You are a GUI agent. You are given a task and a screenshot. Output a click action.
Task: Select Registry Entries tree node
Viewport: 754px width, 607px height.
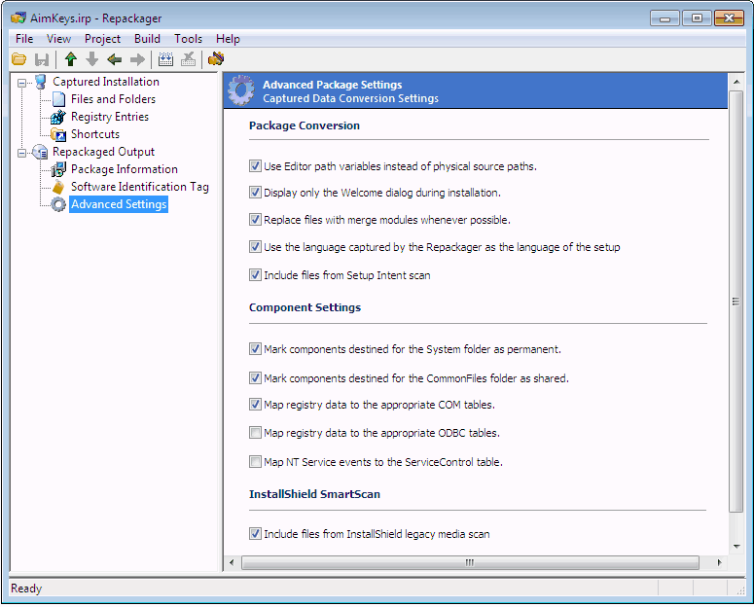pos(109,117)
